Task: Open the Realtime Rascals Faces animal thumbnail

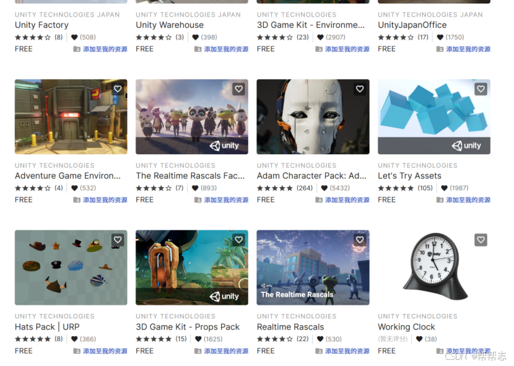Action: pyautogui.click(x=192, y=117)
